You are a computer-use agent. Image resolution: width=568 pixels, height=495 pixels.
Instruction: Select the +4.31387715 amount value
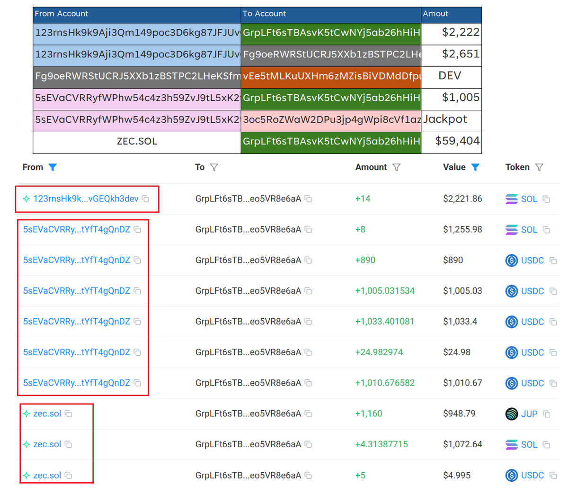(382, 444)
